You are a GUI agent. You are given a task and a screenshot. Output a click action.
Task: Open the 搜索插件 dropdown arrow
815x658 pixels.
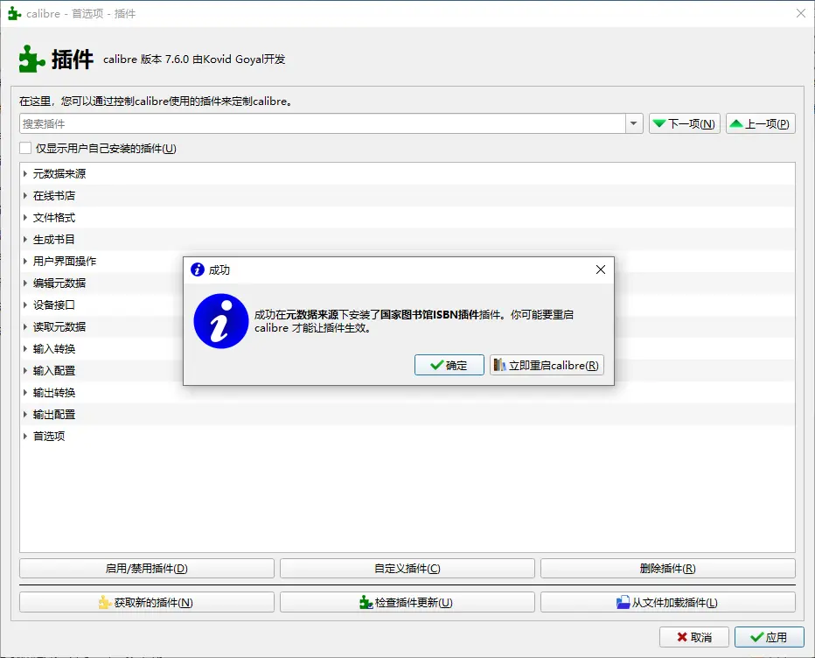pos(635,124)
